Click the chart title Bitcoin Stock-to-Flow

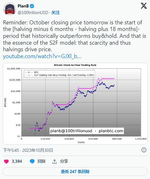pos(75,65)
